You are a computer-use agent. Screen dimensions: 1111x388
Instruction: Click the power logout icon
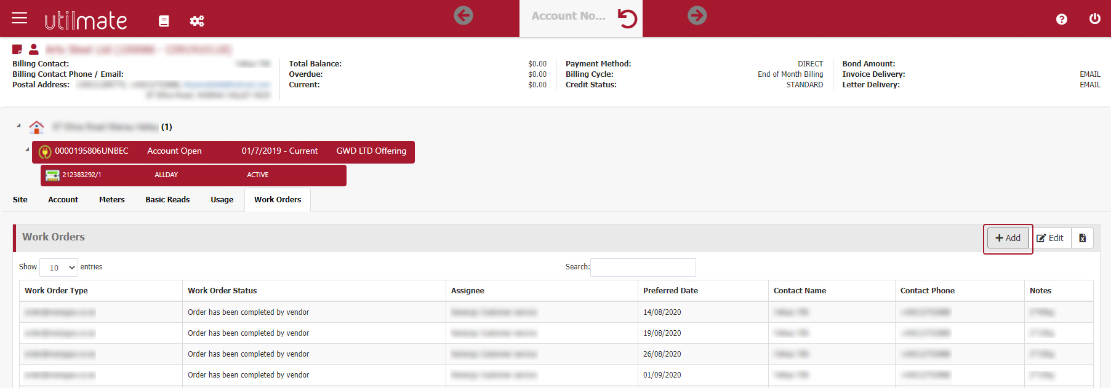click(1094, 19)
